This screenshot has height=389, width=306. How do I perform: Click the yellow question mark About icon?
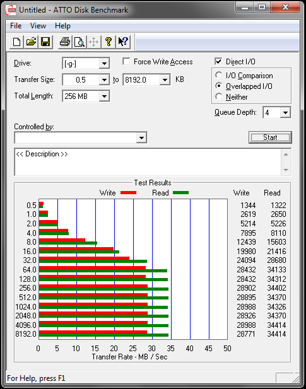(109, 42)
